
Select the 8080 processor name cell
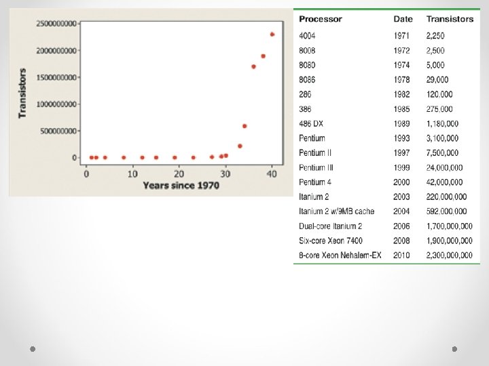307,65
